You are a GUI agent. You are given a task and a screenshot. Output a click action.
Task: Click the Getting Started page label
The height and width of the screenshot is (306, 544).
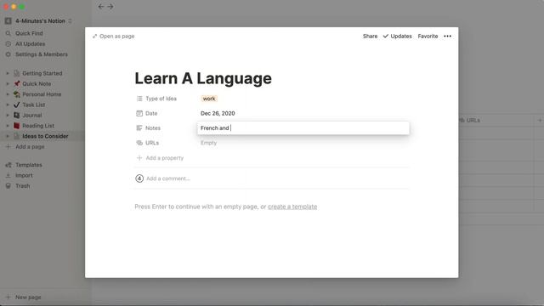click(42, 73)
